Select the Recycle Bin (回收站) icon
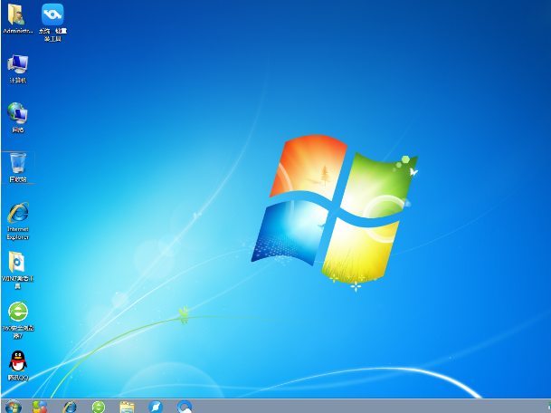This screenshot has width=551, height=413. pyautogui.click(x=18, y=168)
